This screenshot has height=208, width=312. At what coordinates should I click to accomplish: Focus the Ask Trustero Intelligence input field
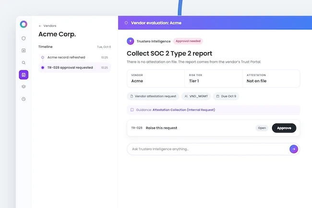(x=208, y=149)
